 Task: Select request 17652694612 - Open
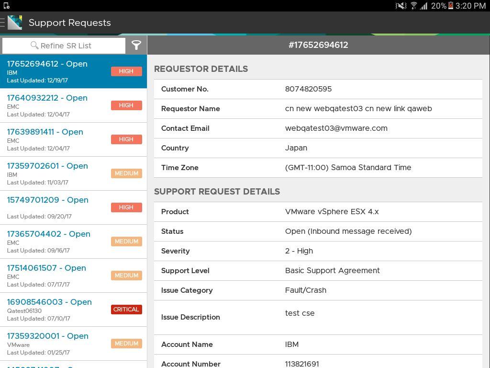point(73,71)
